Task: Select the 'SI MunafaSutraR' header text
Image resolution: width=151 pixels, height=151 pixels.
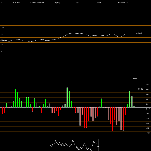Action: point(37,2)
